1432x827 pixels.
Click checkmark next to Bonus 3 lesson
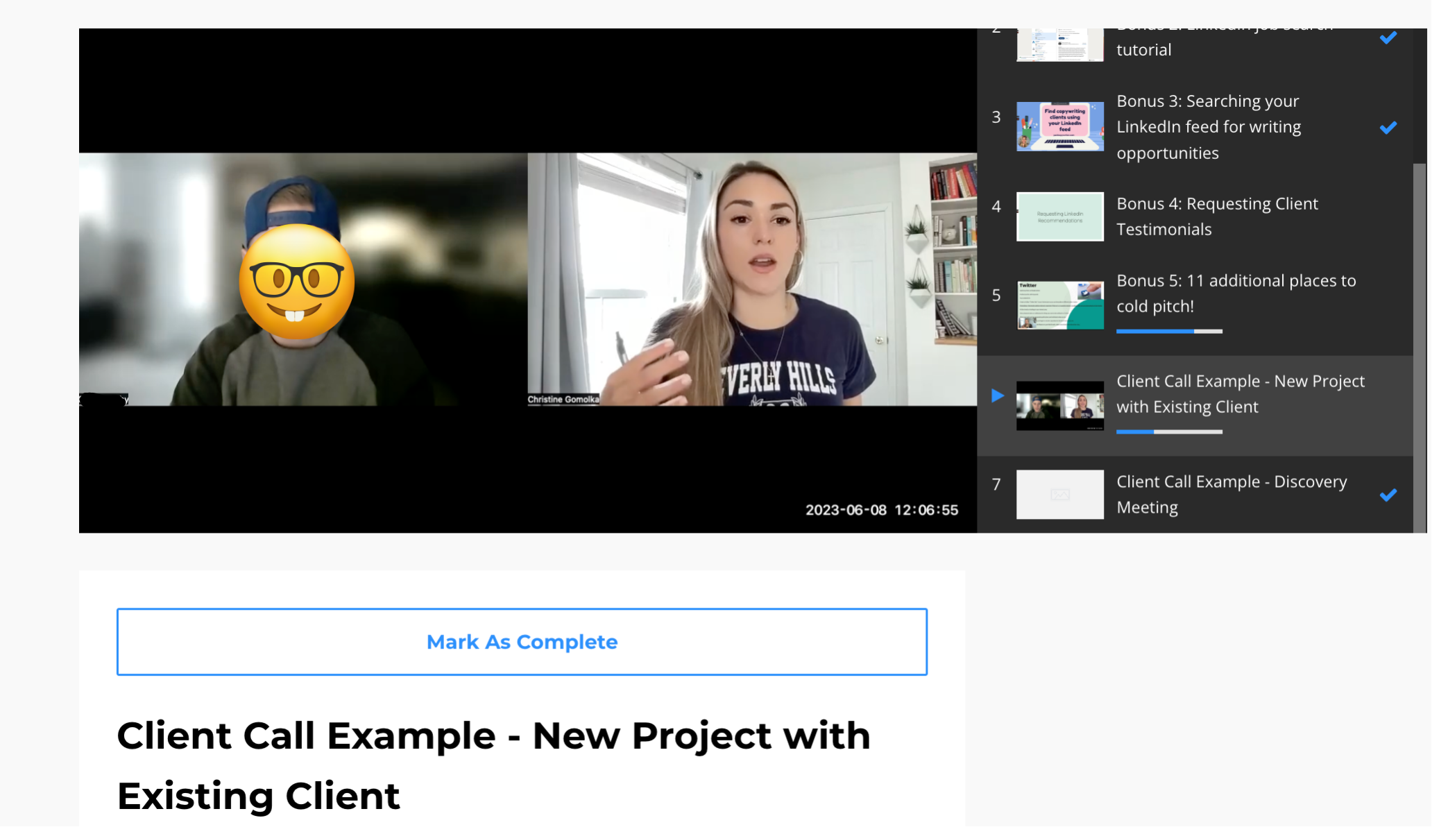[x=1388, y=128]
